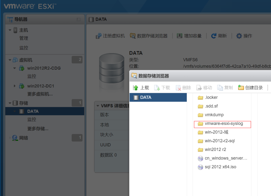This screenshot has height=196, width=271.
Task: Click the 块大小 row label
Action: click(x=106, y=135)
